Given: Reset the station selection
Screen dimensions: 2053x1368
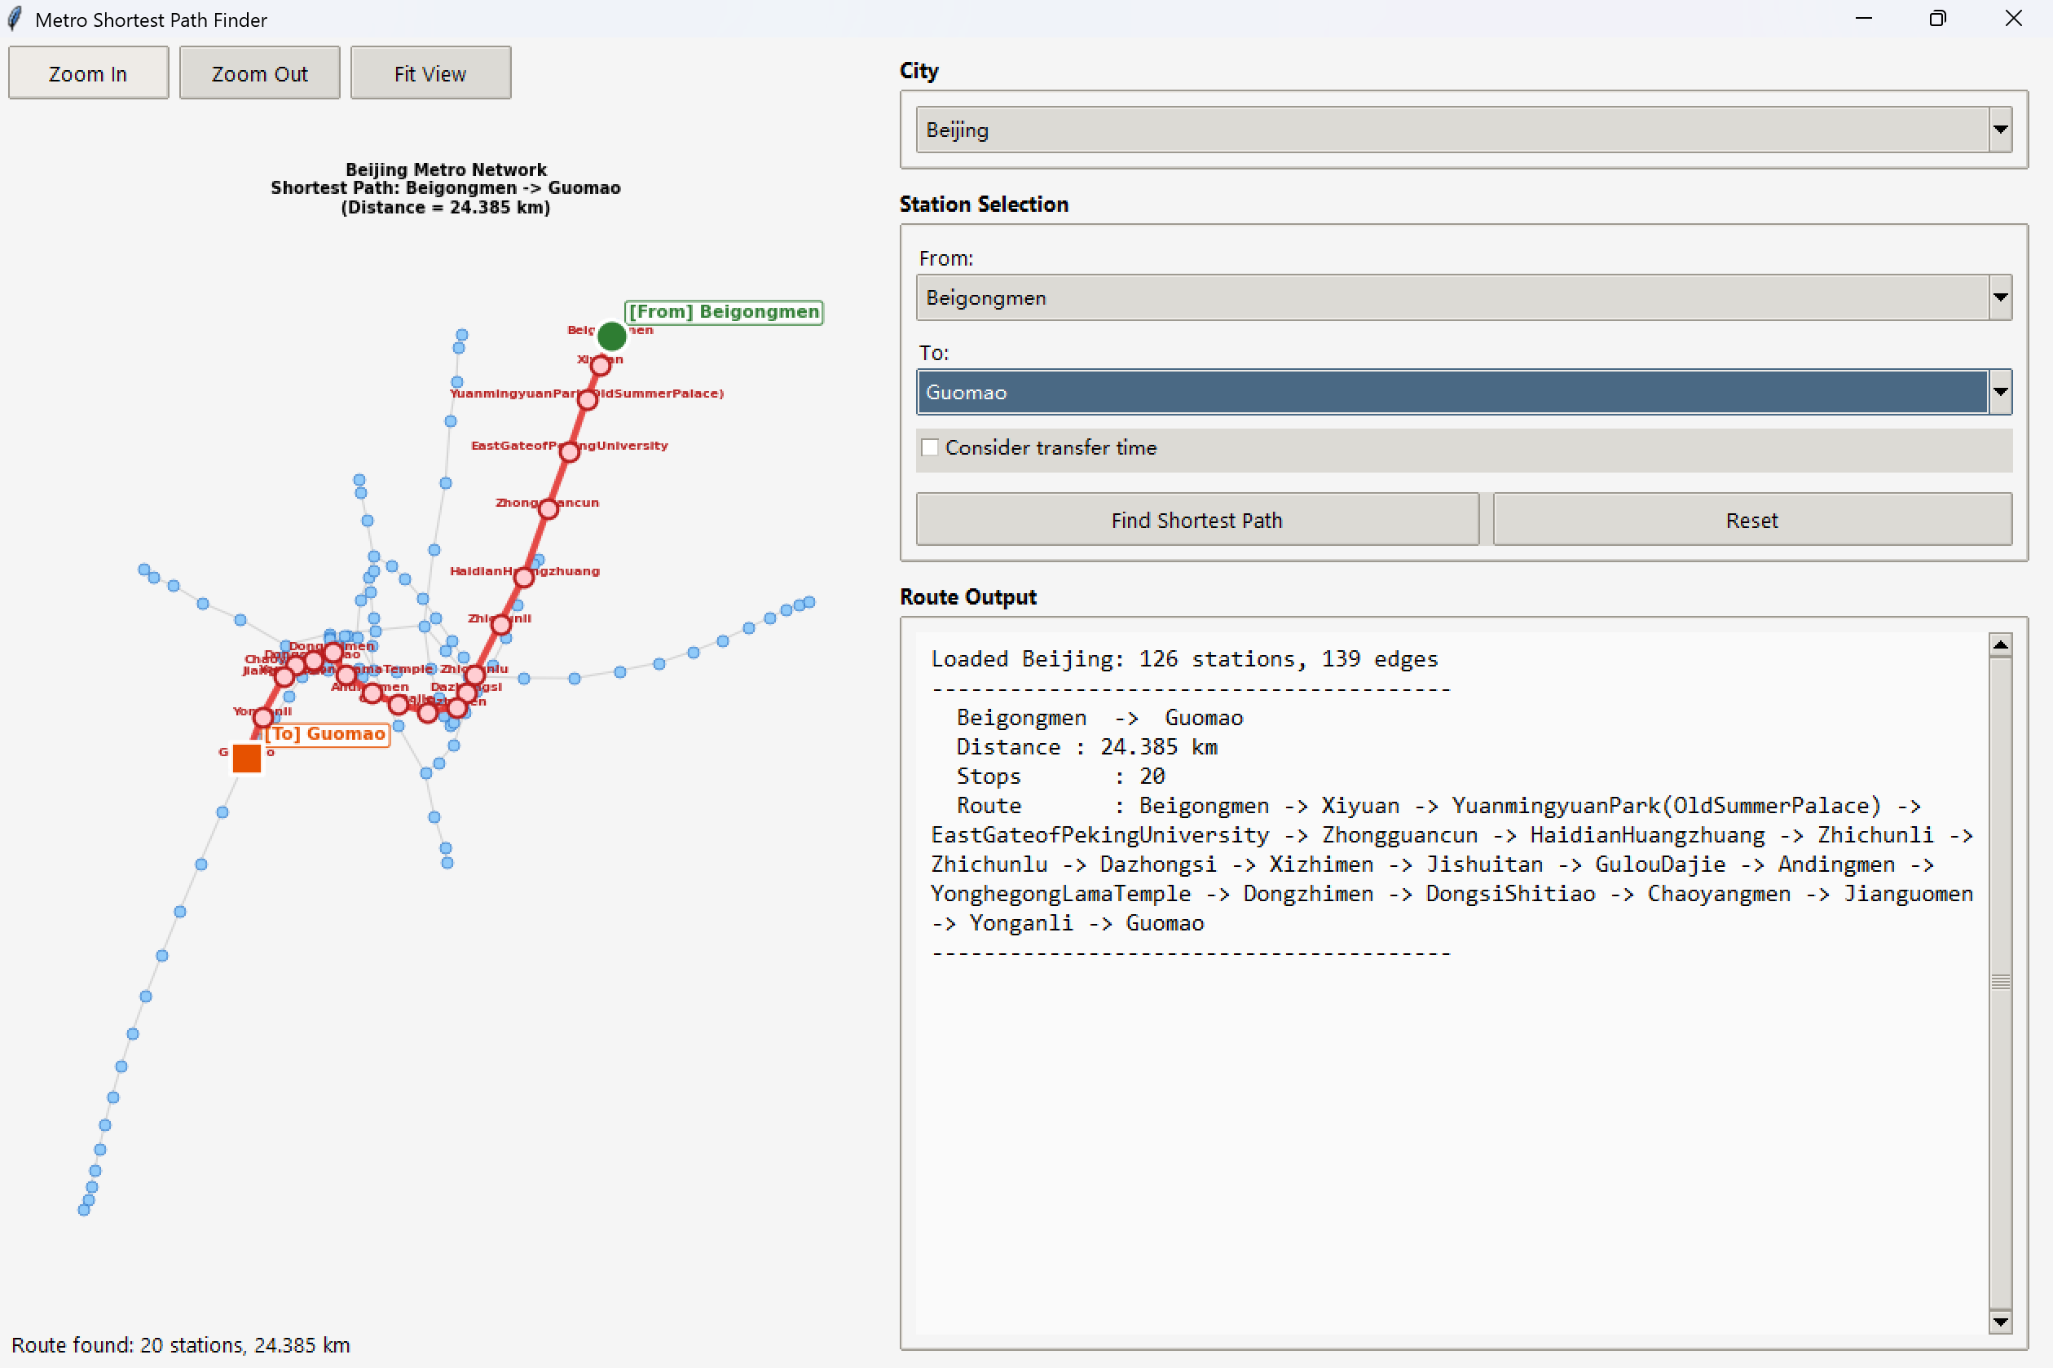Looking at the screenshot, I should [x=1752, y=520].
